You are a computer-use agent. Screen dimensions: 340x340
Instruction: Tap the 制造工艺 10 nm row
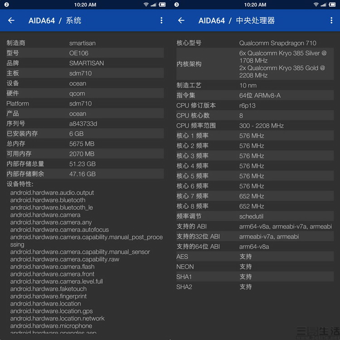(x=255, y=85)
